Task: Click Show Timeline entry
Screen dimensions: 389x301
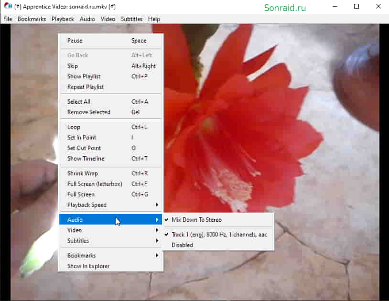Action: (111, 159)
